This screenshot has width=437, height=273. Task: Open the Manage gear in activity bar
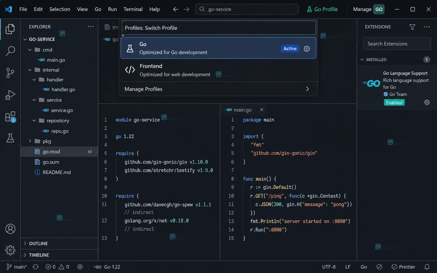click(x=10, y=250)
